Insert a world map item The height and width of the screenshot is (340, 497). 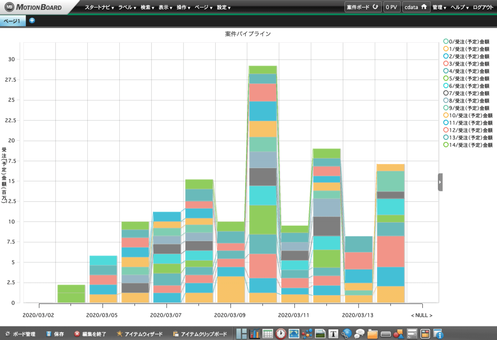(294, 333)
